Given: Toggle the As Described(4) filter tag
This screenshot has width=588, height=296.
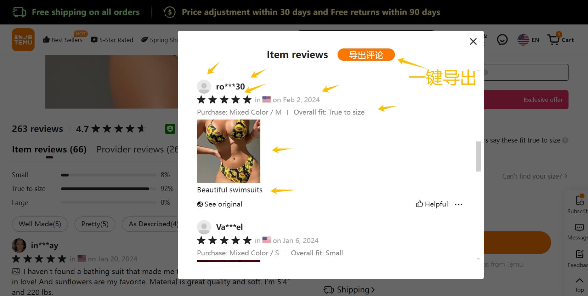Looking at the screenshot, I should tap(150, 224).
